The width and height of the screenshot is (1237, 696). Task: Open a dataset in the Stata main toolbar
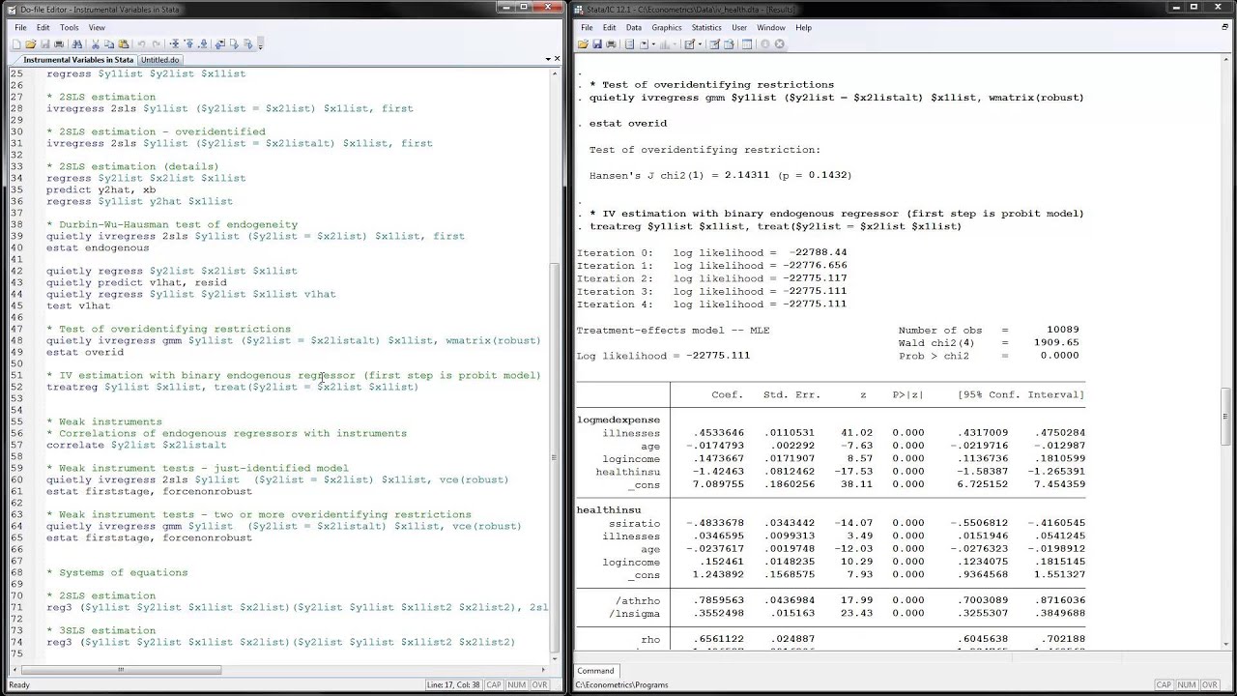tap(583, 43)
